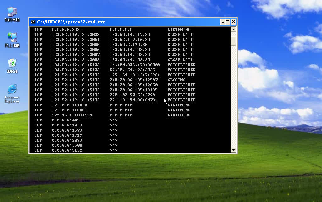Click foreign address 220.182.50.52:2798
The height and width of the screenshot is (202, 322).
(x=132, y=95)
